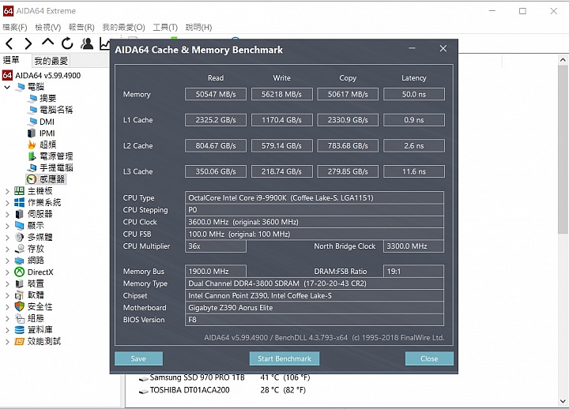Open the 檔案(F) menu

(x=15, y=27)
